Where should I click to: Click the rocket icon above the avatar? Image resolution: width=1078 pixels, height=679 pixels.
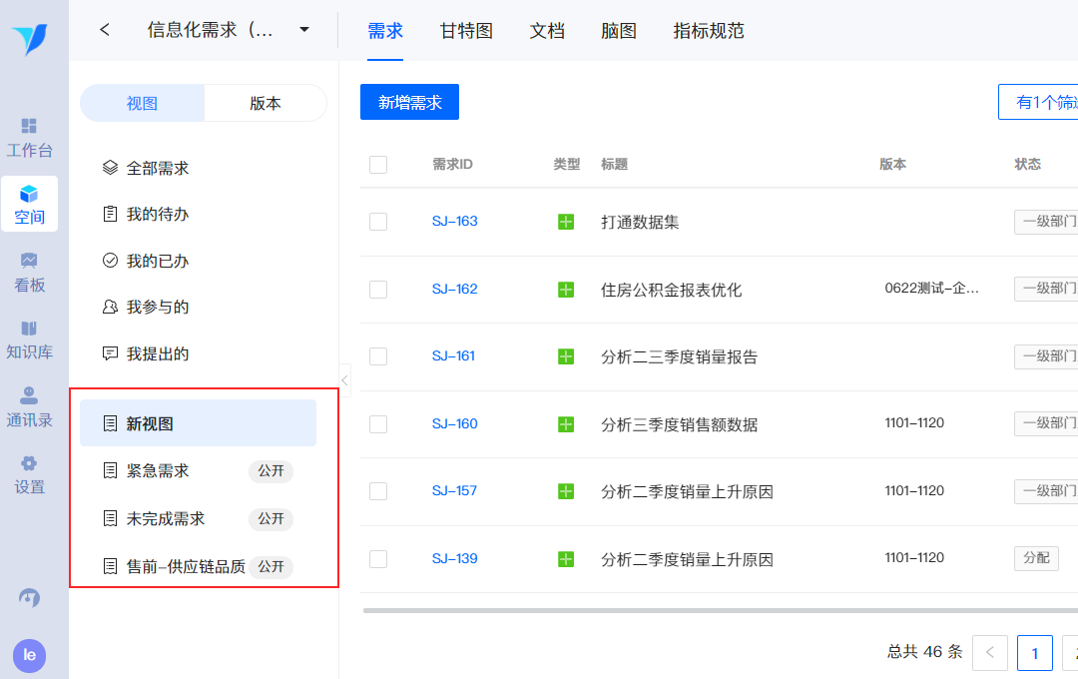[x=29, y=598]
